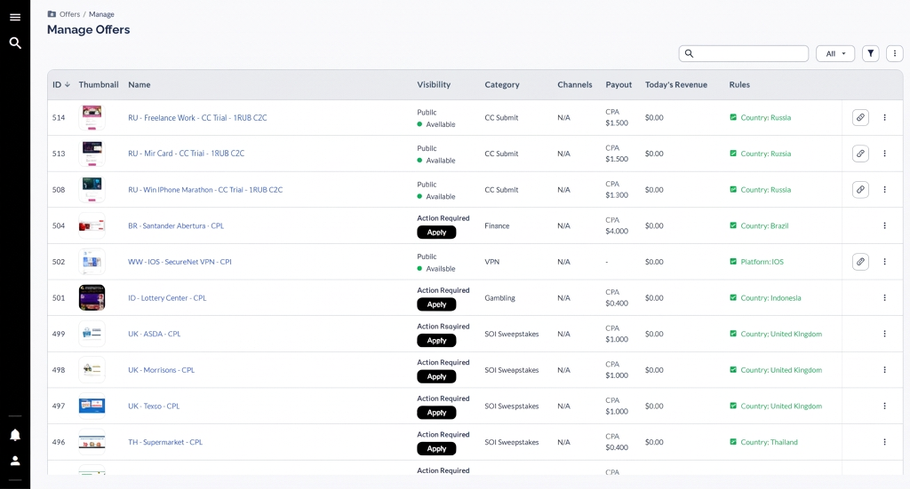Open the row menu for offer 496
This screenshot has height=489, width=910.
pyautogui.click(x=884, y=442)
